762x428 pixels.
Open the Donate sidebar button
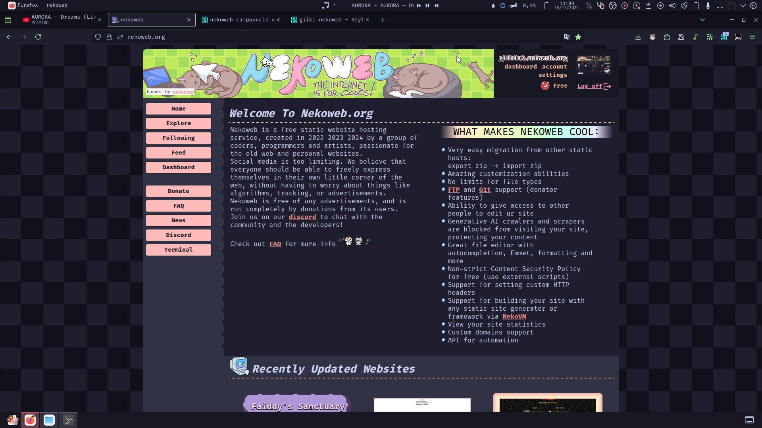coord(179,191)
